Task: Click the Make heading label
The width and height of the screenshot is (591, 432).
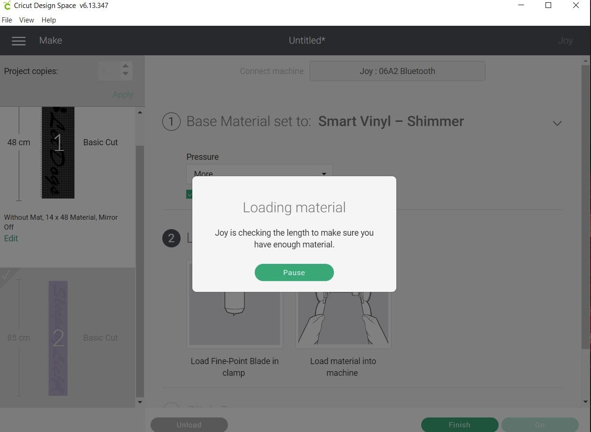Action: 51,41
